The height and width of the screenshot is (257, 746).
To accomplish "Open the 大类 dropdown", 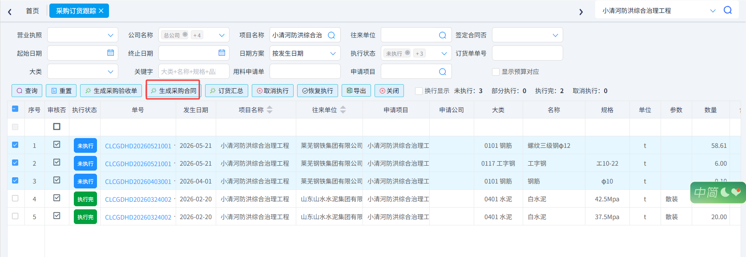I will click(x=83, y=72).
